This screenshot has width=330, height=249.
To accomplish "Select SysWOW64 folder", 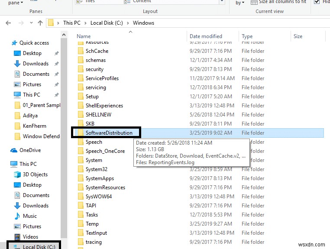I will click(98, 196).
